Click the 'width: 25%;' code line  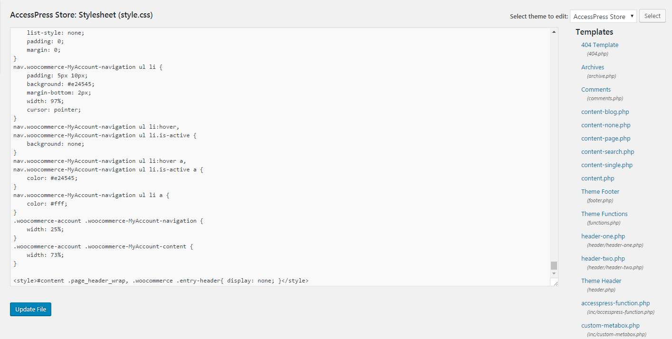pos(46,229)
